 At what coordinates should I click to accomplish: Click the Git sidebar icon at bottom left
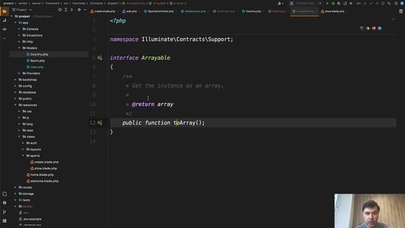[4, 212]
